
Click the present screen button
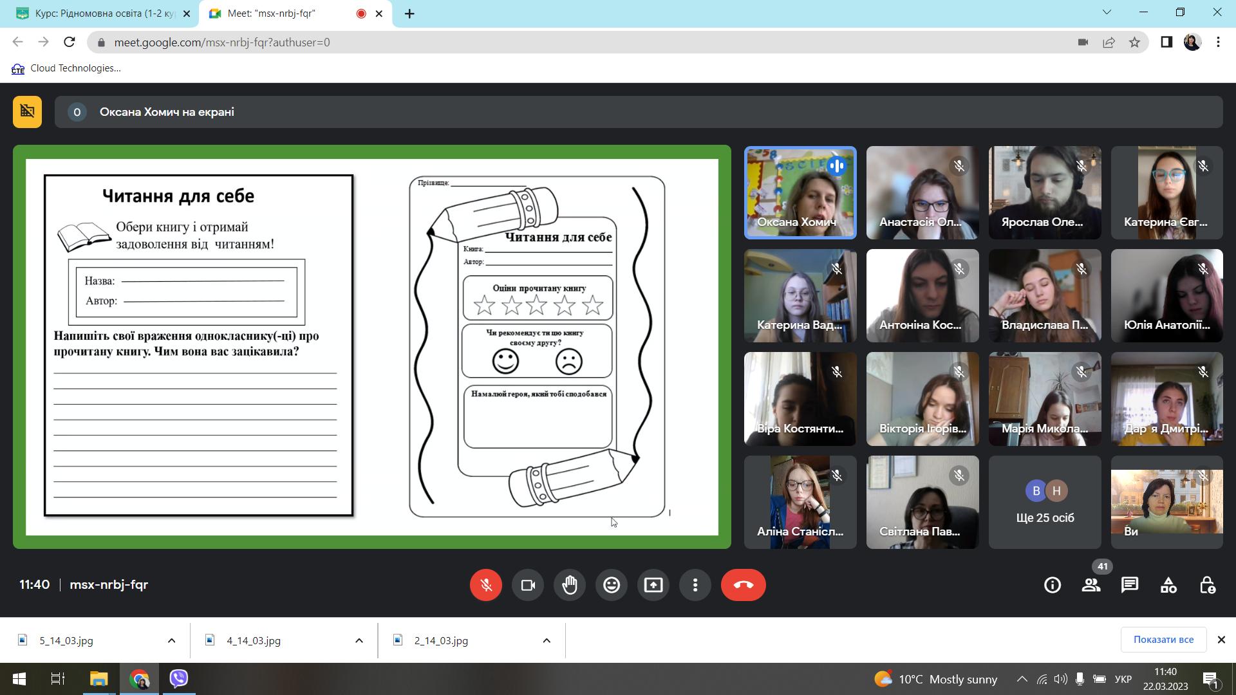(x=653, y=585)
